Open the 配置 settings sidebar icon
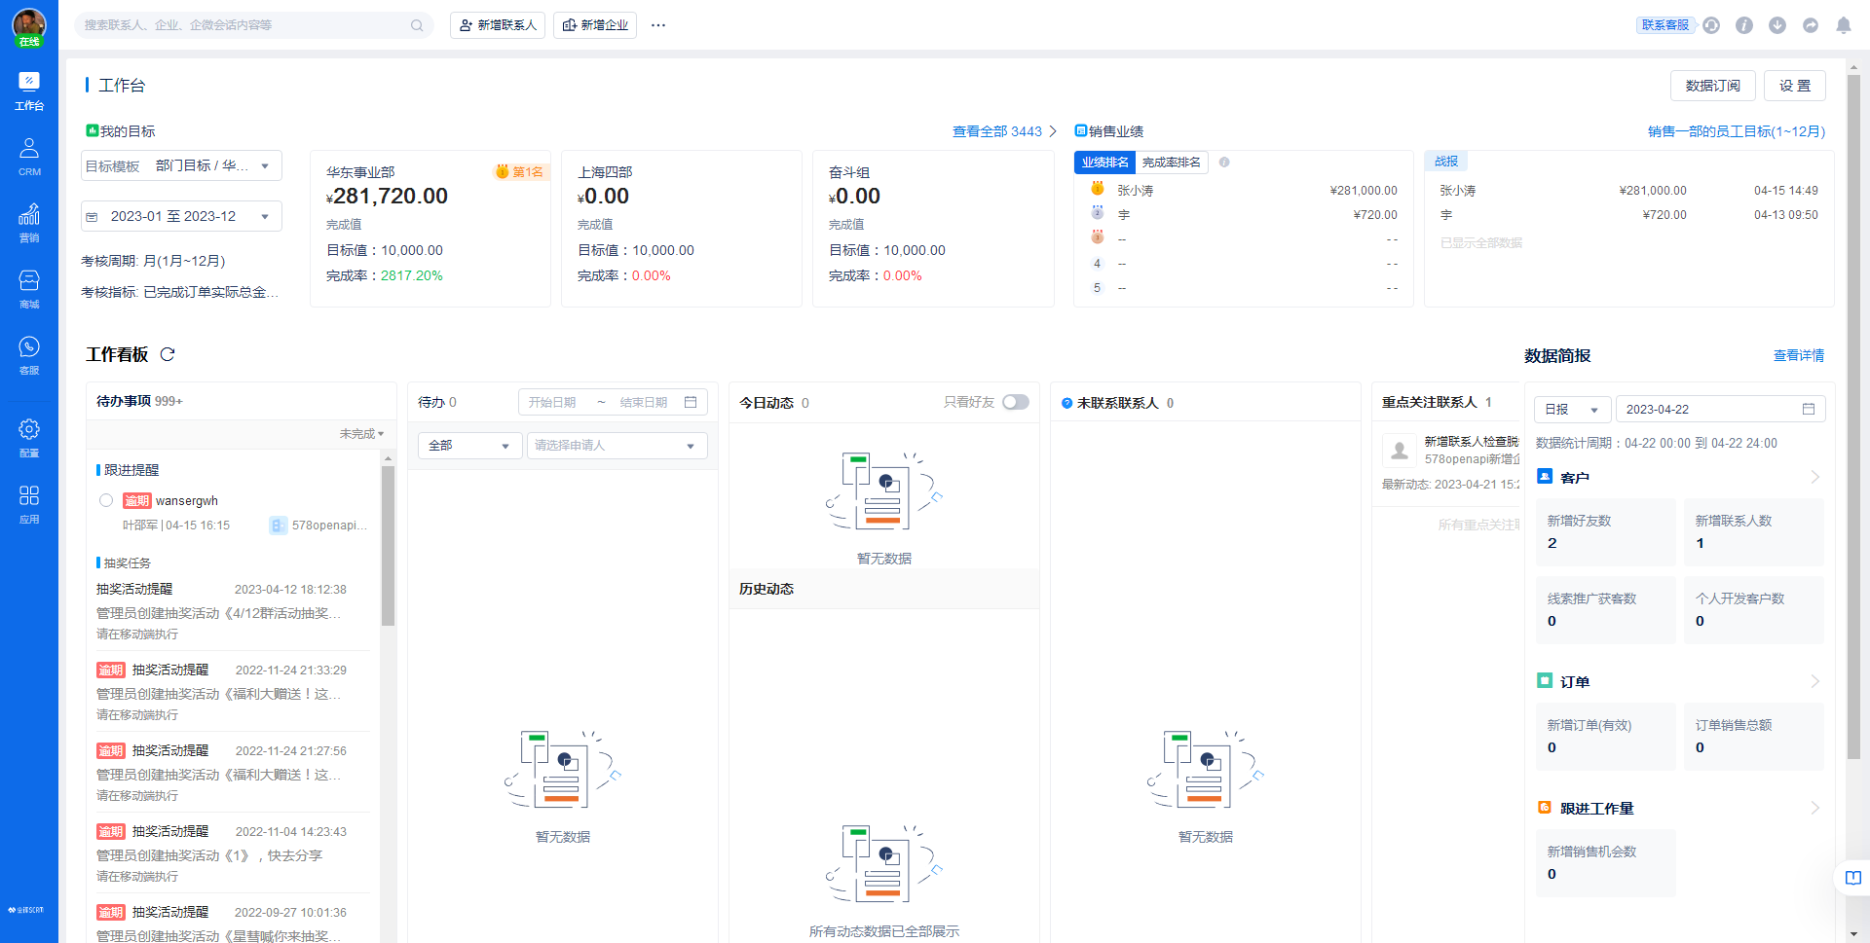1870x943 pixels. (29, 437)
